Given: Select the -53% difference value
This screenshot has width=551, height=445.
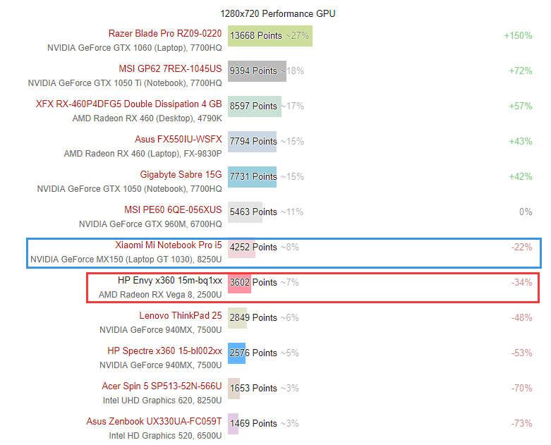Looking at the screenshot, I should (521, 353).
